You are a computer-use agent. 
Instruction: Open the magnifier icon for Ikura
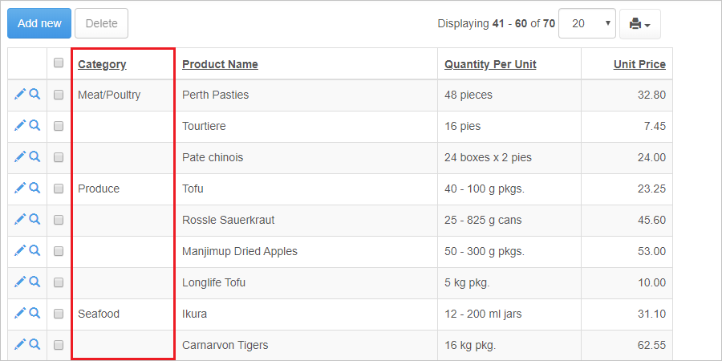(34, 313)
